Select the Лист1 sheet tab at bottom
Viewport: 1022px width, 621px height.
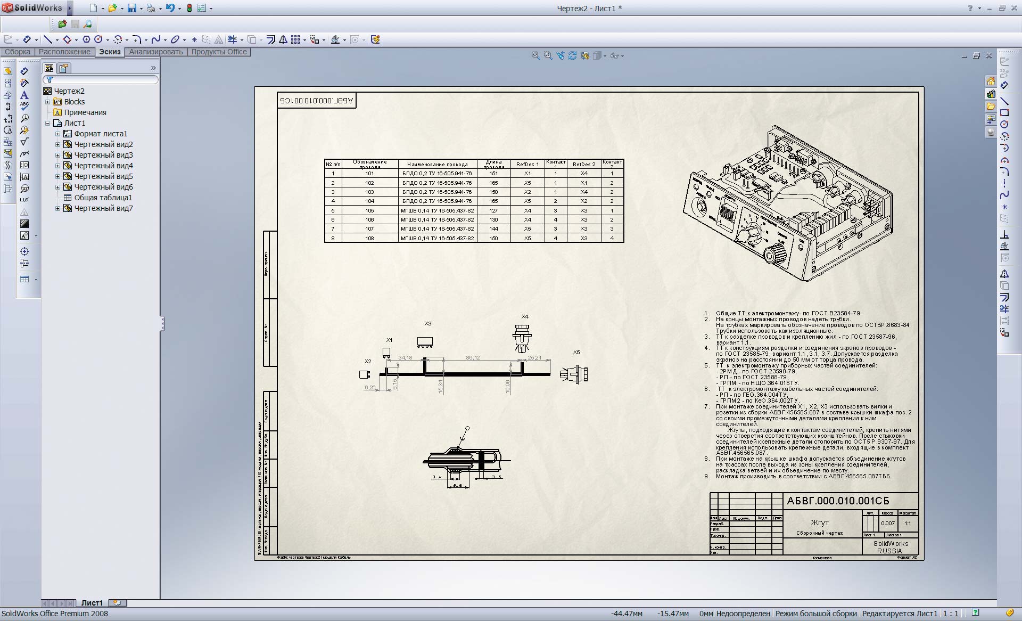92,603
